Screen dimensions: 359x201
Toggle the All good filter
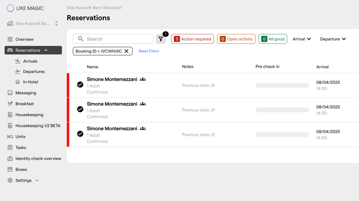pos(273,39)
